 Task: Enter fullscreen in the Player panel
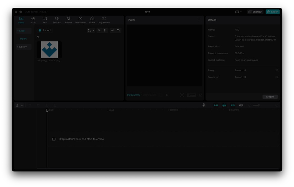pos(201,95)
